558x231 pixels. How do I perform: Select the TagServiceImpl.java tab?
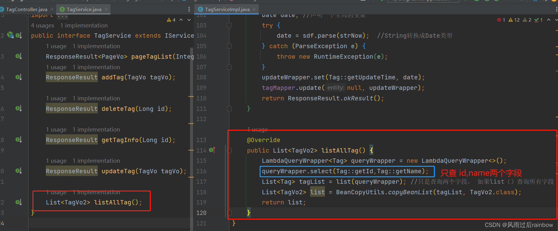pyautogui.click(x=227, y=9)
